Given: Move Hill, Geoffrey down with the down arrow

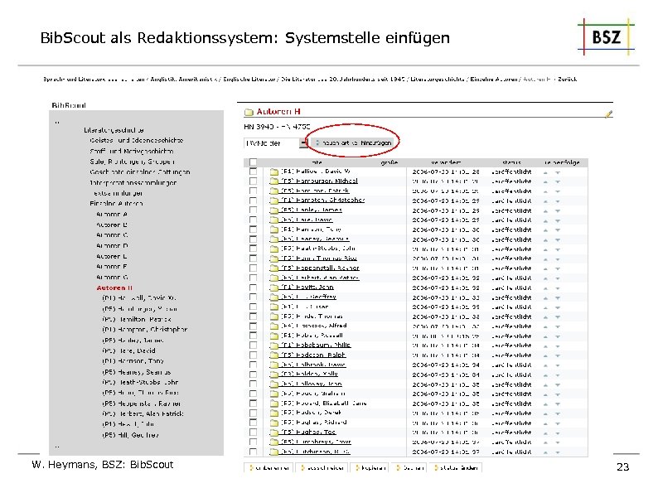Looking at the screenshot, I should pos(558,297).
